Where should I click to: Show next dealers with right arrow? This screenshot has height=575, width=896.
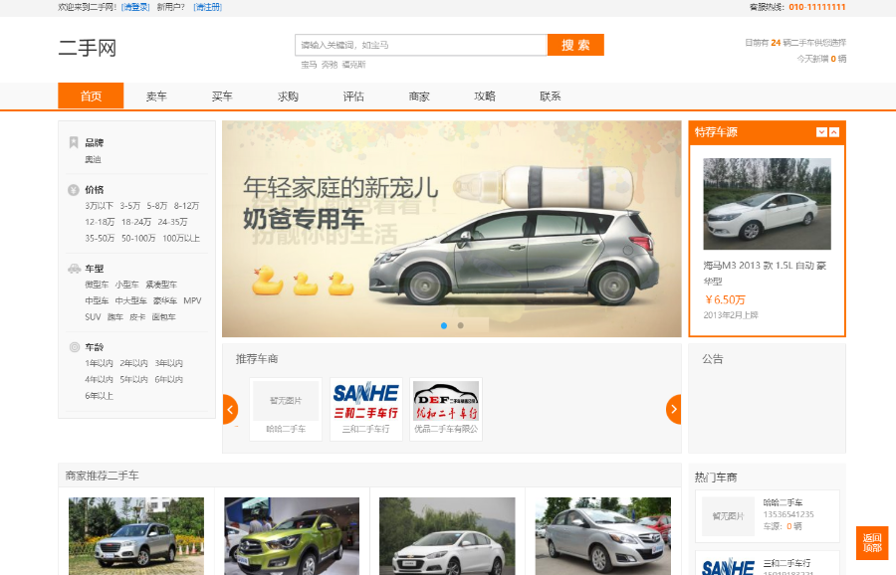pyautogui.click(x=674, y=409)
